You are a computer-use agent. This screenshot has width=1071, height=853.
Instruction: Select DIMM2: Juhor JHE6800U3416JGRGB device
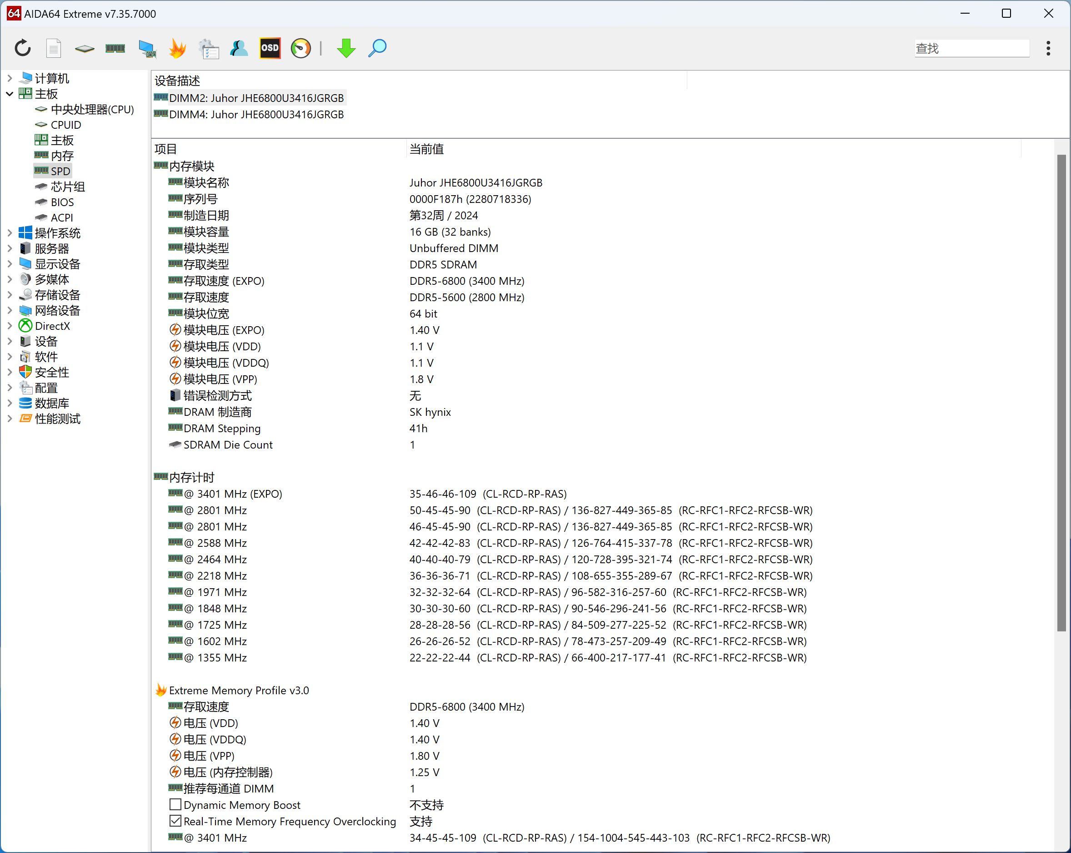pos(250,97)
